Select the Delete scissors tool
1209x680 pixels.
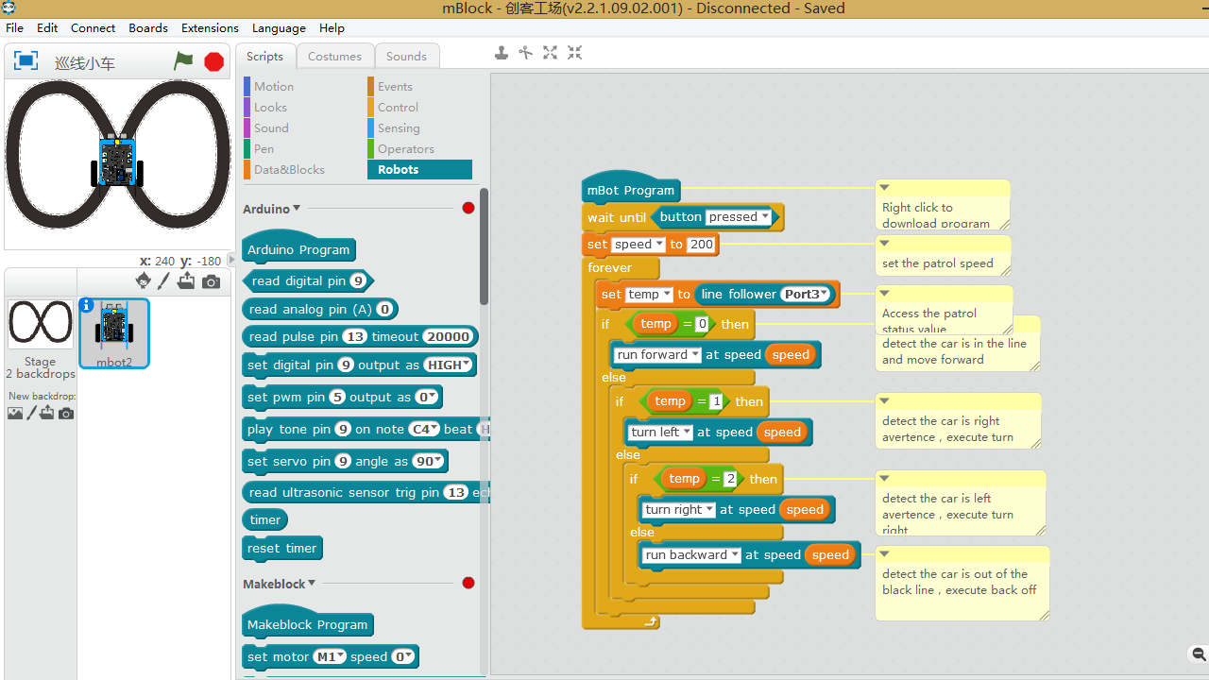coord(526,53)
